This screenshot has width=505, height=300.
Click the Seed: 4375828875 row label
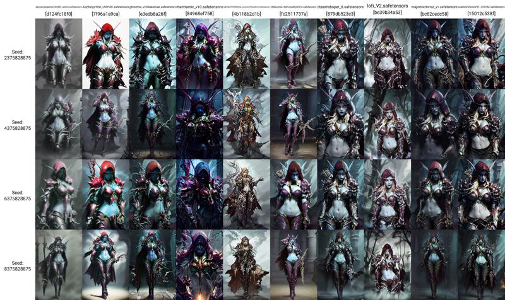18,125
